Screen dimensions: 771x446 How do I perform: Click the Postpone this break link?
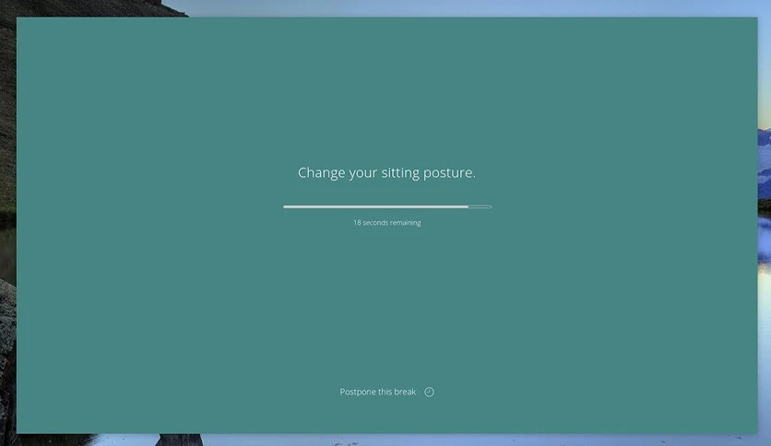tap(377, 392)
